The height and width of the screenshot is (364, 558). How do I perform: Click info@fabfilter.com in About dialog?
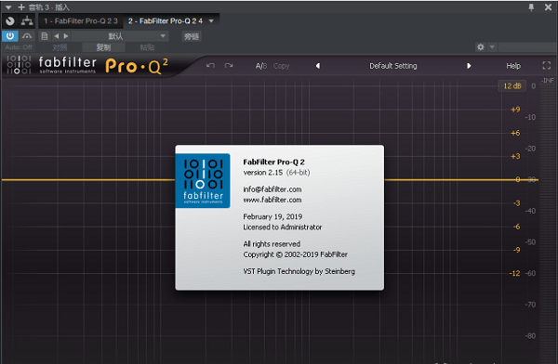[x=272, y=189]
